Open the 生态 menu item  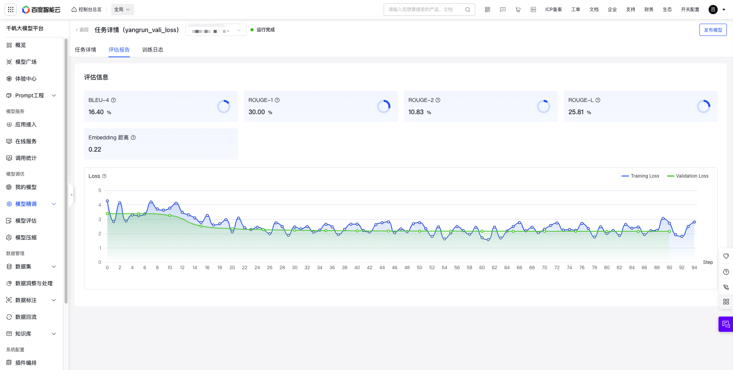point(667,10)
